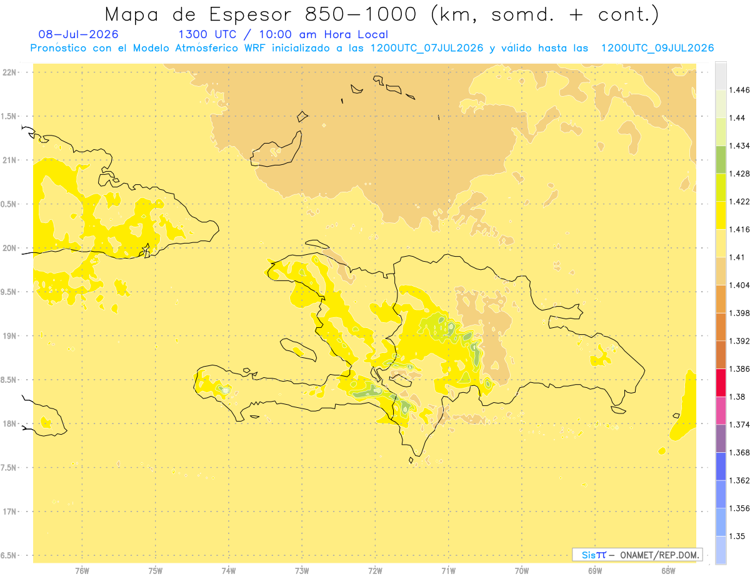Click the time text '1300 UTC / 10:00 am Hora Local'
Image resolution: width=750 pixels, height=579 pixels.
click(283, 34)
